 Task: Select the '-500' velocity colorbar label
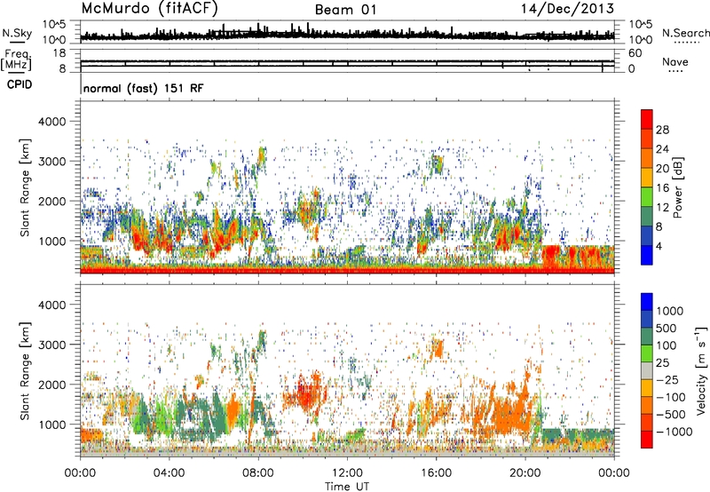point(672,415)
